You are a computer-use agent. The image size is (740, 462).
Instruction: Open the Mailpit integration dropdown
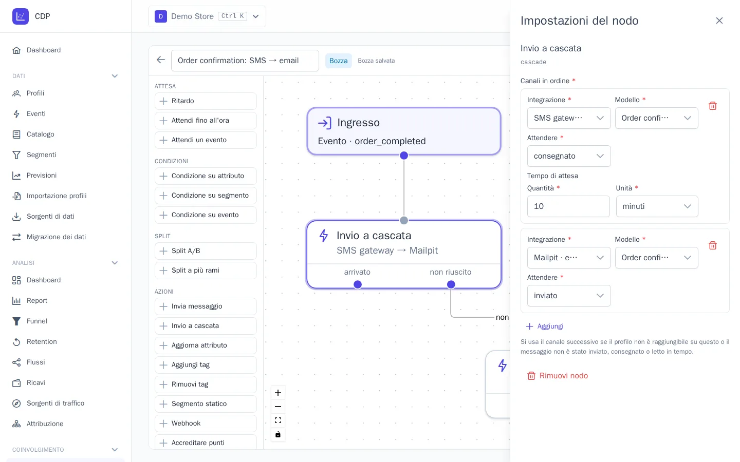[x=569, y=258]
